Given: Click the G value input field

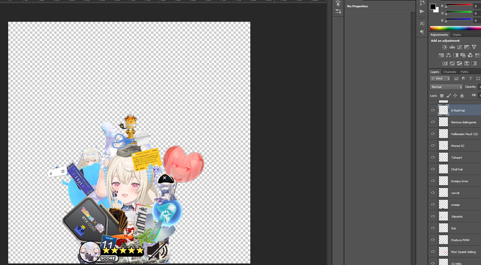Looking at the screenshot, I should point(476,13).
